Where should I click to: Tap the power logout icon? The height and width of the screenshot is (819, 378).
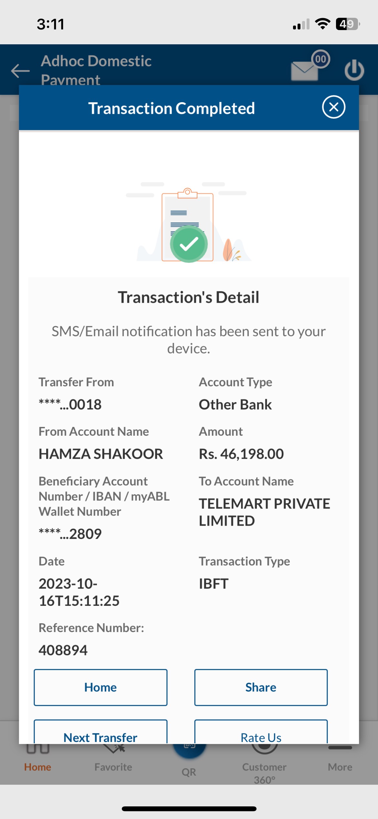tap(354, 70)
